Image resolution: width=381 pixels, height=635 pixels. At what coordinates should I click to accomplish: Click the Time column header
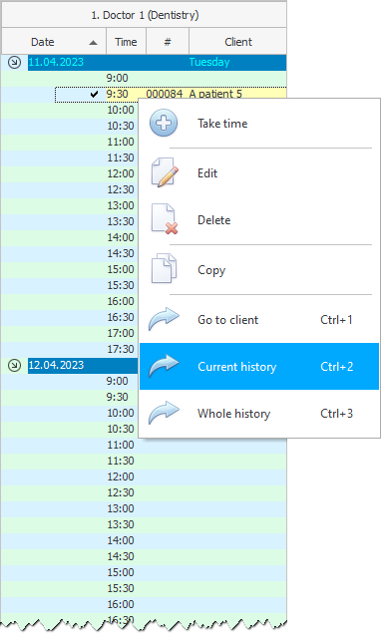pos(126,42)
